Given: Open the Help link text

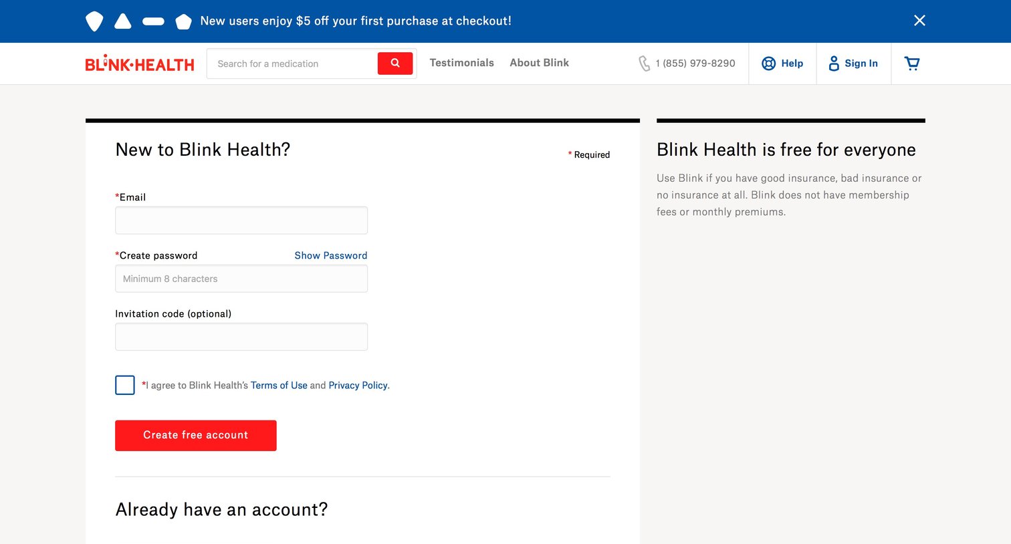Looking at the screenshot, I should click(792, 63).
